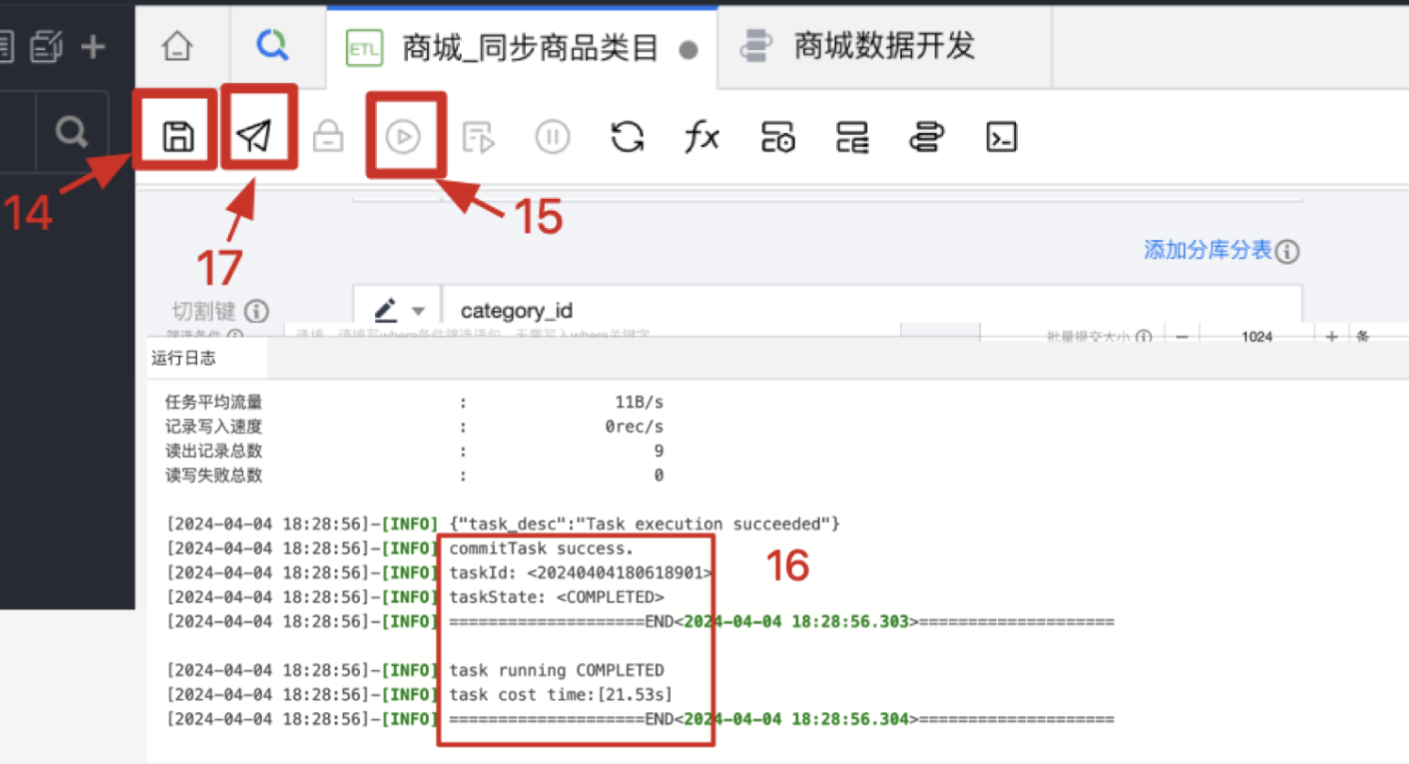
Task: Open the 运行日志 log tab
Action: click(183, 359)
